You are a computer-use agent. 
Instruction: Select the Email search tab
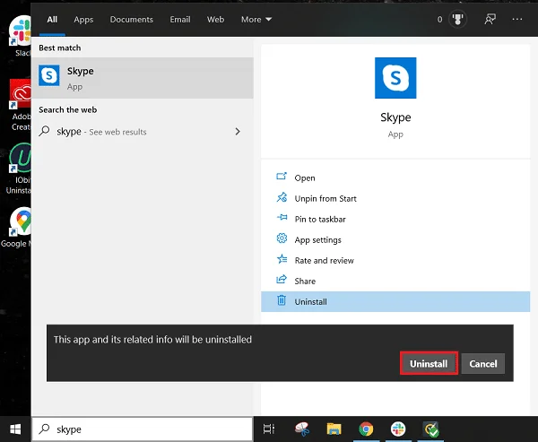point(180,20)
